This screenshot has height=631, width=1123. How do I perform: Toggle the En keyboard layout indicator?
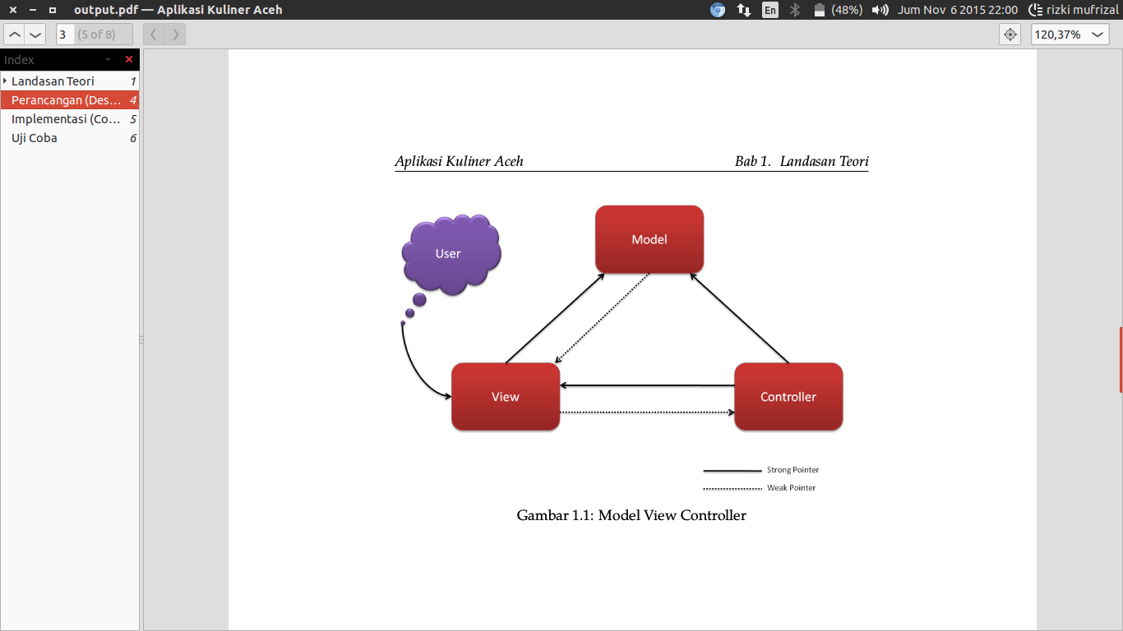(x=769, y=10)
